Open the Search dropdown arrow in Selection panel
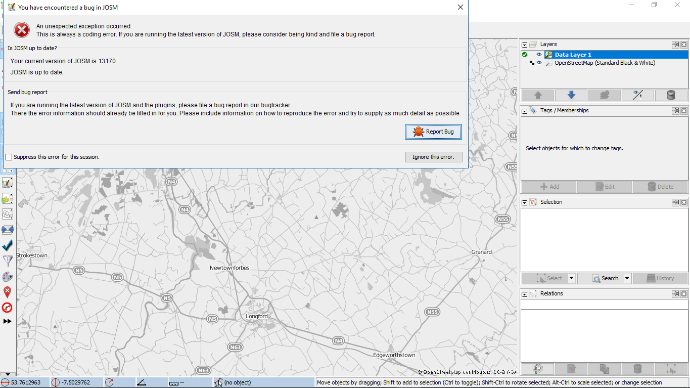 click(627, 278)
